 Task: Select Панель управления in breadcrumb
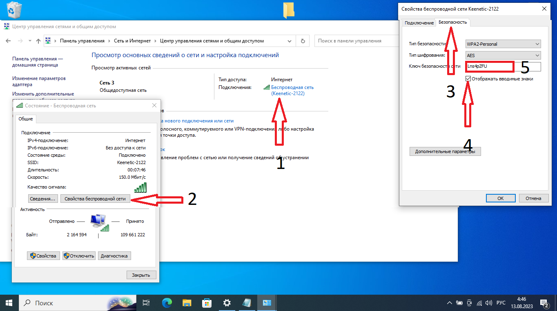click(x=82, y=41)
